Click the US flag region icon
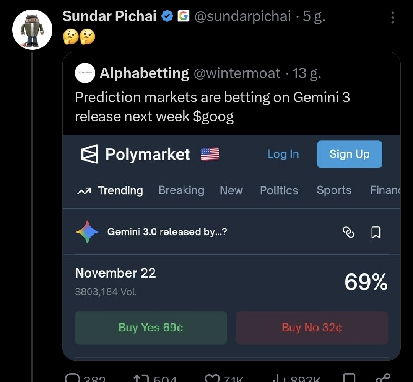The width and height of the screenshot is (413, 382). 210,154
